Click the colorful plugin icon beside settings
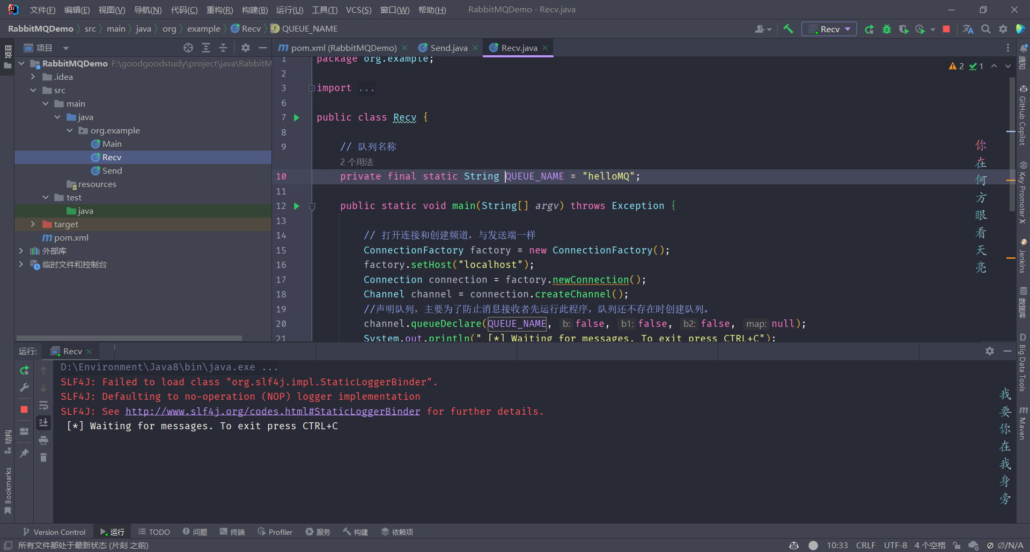The height and width of the screenshot is (552, 1030). coord(1020,29)
